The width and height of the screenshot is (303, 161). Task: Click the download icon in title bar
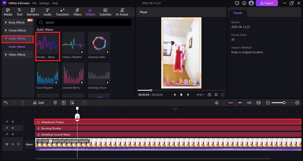coord(244,3)
